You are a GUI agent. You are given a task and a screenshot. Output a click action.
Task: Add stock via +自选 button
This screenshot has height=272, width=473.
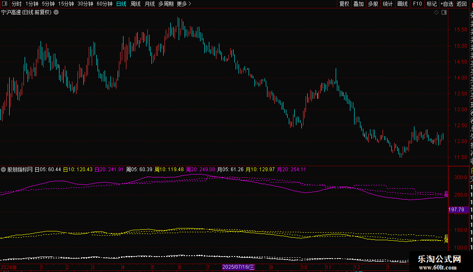[x=446, y=4]
